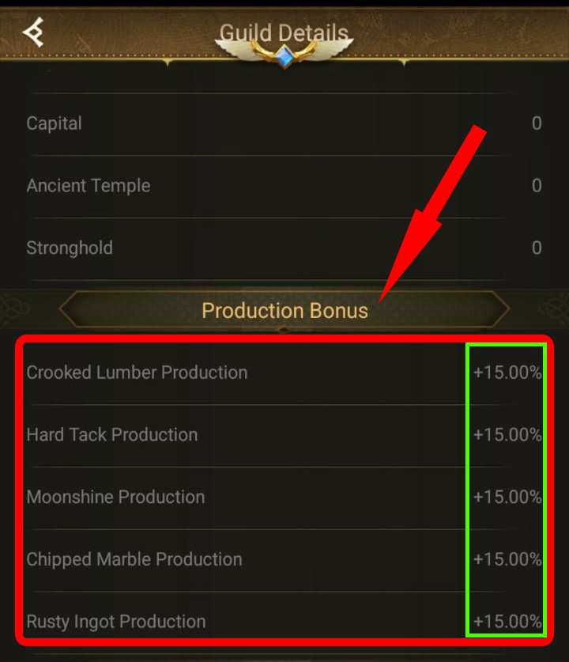Collapse the Production Bonus header banner
This screenshot has width=569, height=662.
coord(284,310)
